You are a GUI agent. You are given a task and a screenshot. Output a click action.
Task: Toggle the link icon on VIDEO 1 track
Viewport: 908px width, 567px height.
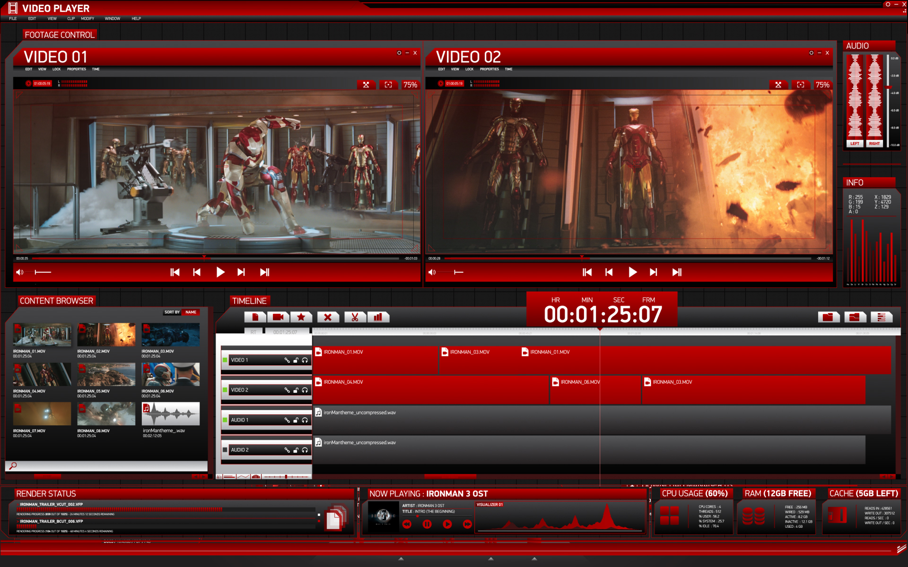(x=287, y=360)
